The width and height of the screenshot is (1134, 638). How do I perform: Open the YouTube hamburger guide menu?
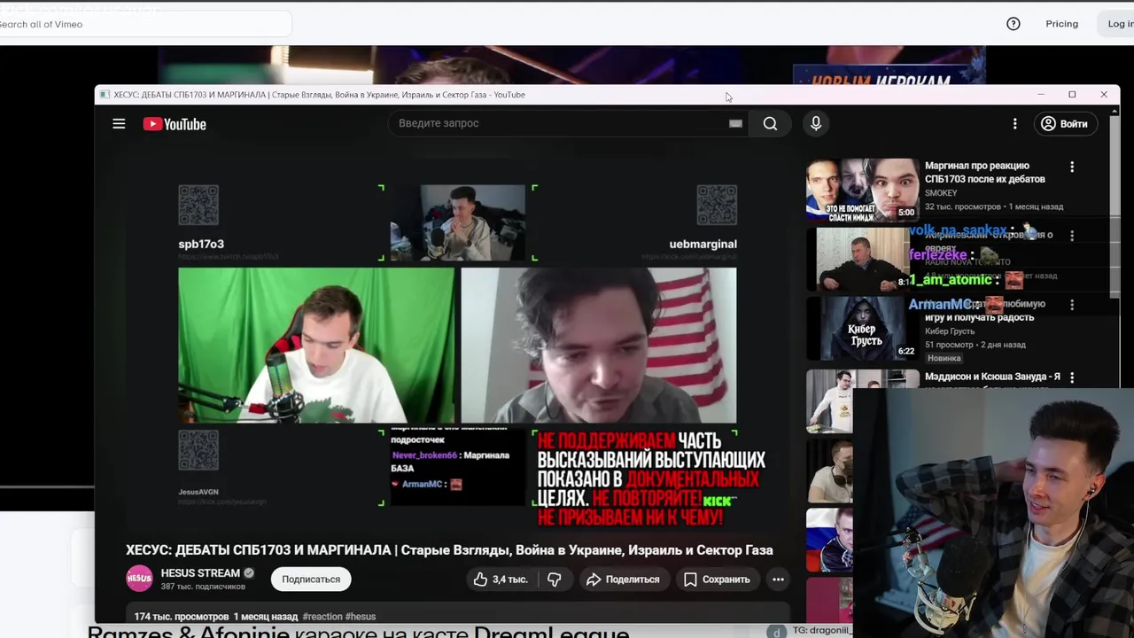pos(119,124)
